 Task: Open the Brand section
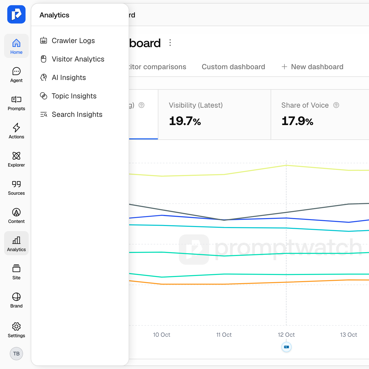pyautogui.click(x=16, y=300)
